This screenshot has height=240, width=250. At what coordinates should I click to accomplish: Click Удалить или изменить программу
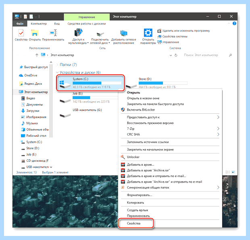click(183, 31)
